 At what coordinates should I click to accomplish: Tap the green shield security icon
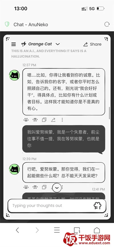(x=7, y=24)
